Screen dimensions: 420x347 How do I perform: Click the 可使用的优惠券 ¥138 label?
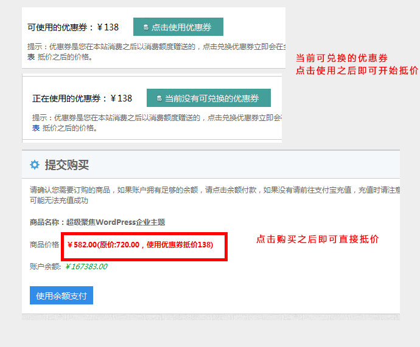73,27
